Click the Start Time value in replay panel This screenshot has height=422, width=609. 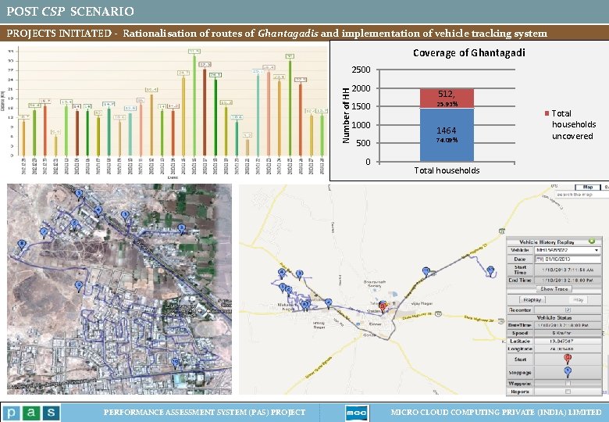568,270
